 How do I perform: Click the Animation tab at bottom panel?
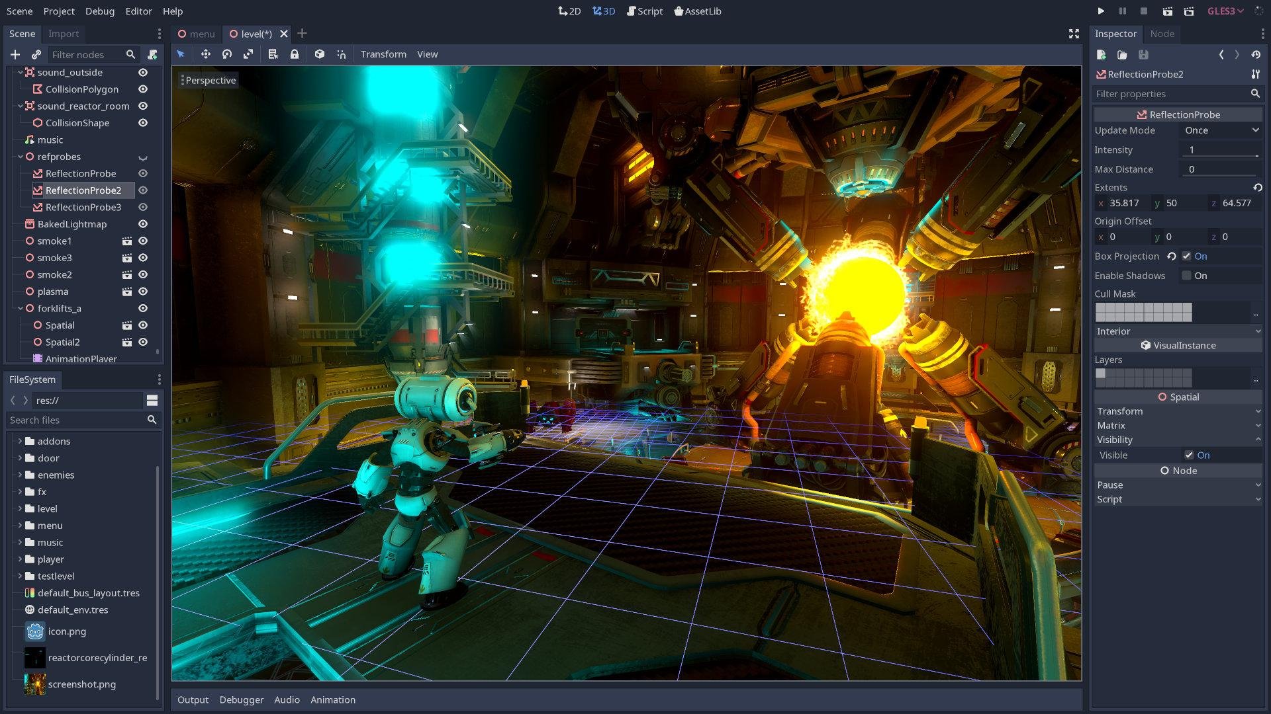pyautogui.click(x=331, y=699)
